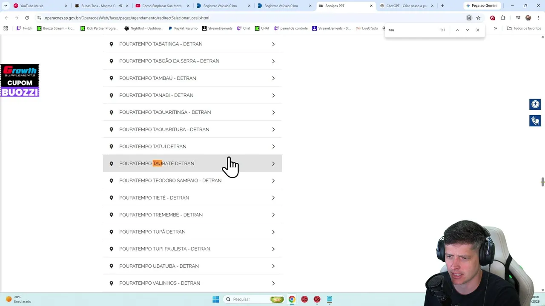
Task: Reload the current page
Action: click(x=27, y=18)
